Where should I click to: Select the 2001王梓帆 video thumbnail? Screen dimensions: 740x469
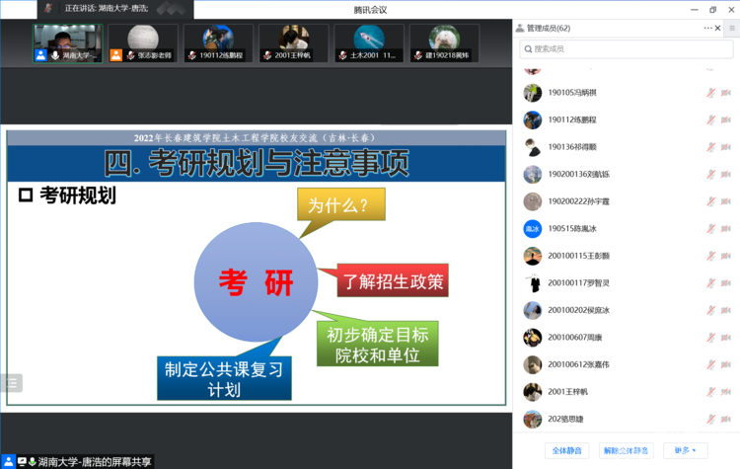tap(292, 42)
